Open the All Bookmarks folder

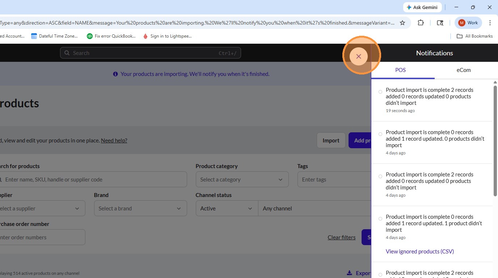475,36
